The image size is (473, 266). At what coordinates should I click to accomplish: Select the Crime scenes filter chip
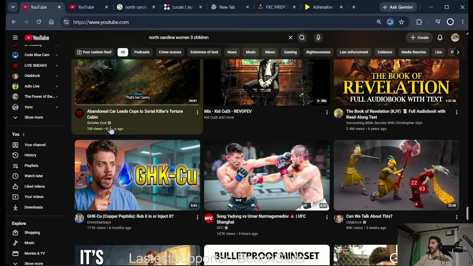coord(170,52)
